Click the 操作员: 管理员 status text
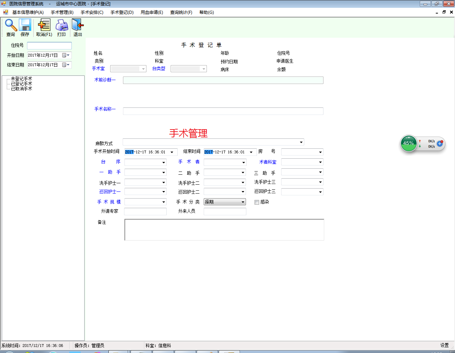The image size is (455, 353). click(89, 346)
